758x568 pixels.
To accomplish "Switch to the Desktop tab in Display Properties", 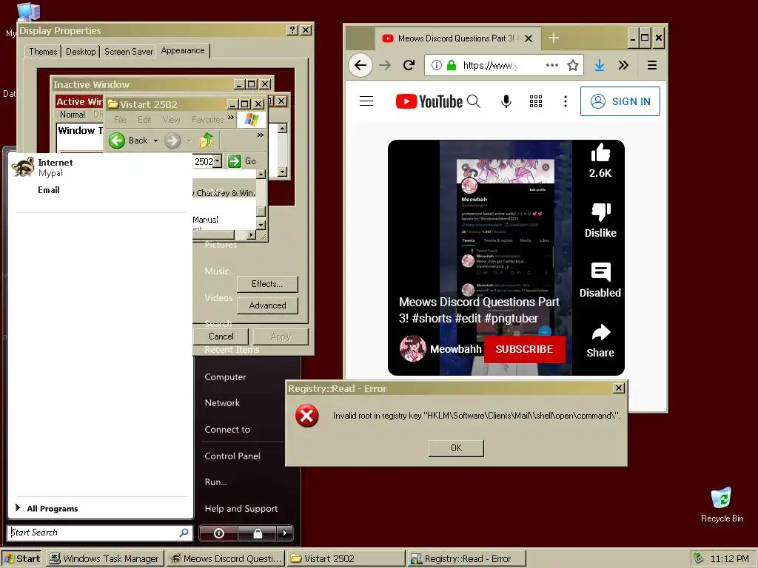I will point(81,52).
